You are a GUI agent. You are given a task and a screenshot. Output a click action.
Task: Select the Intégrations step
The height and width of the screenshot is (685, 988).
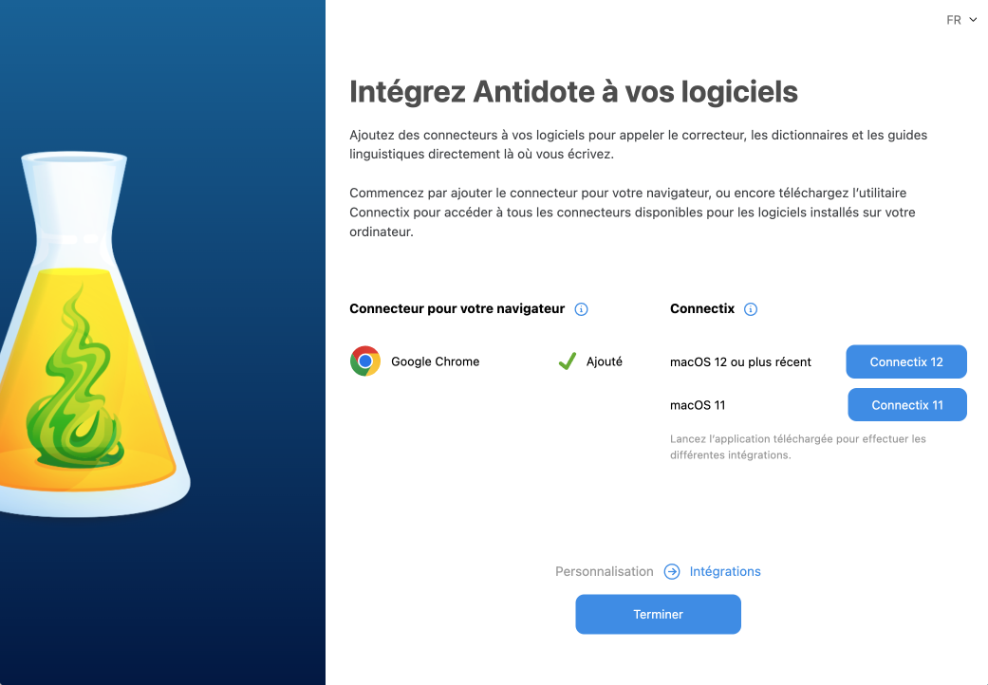(725, 572)
